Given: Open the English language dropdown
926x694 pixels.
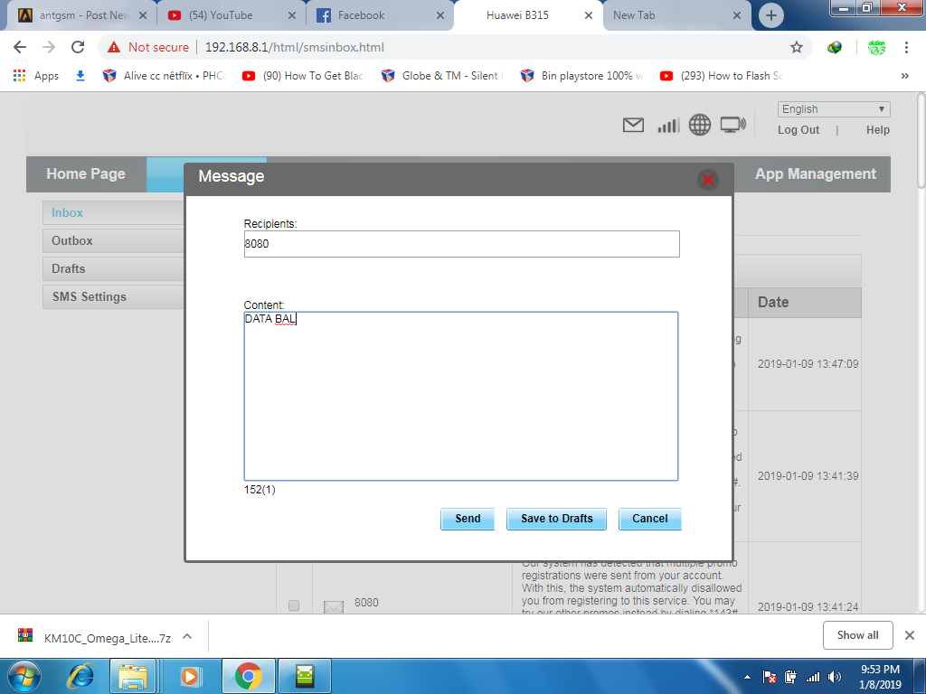Looking at the screenshot, I should click(x=833, y=109).
